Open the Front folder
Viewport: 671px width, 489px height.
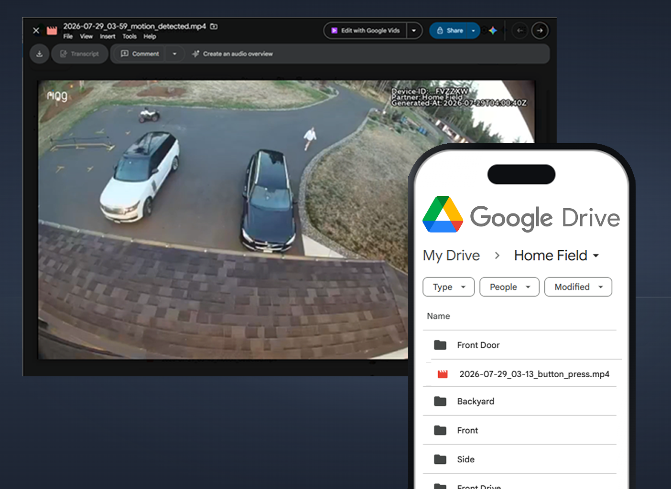pyautogui.click(x=520, y=430)
